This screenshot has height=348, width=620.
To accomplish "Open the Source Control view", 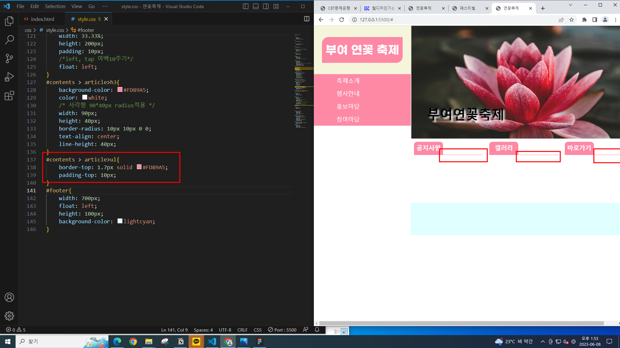I will (x=9, y=58).
